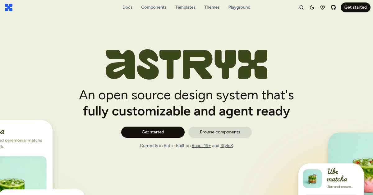Click the Ube matcha drink thumbnail
Screen dimensions: 373x195
tap(312, 179)
